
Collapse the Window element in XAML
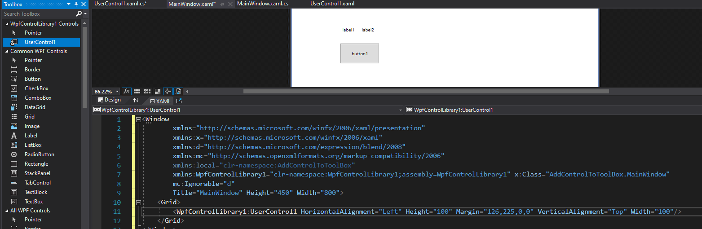pyautogui.click(x=138, y=119)
